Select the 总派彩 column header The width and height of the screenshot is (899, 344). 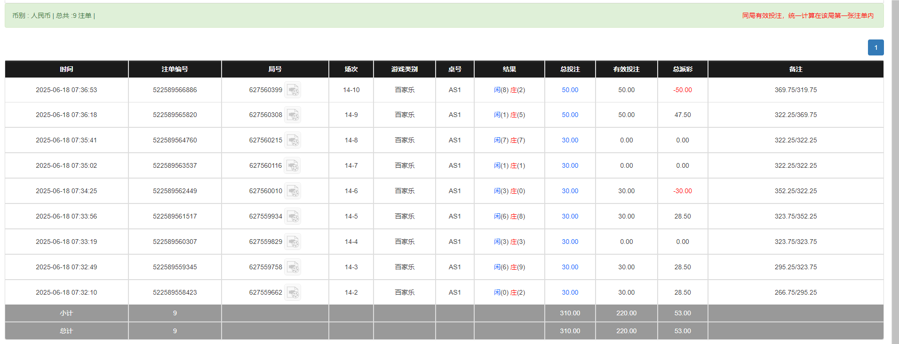(x=682, y=69)
